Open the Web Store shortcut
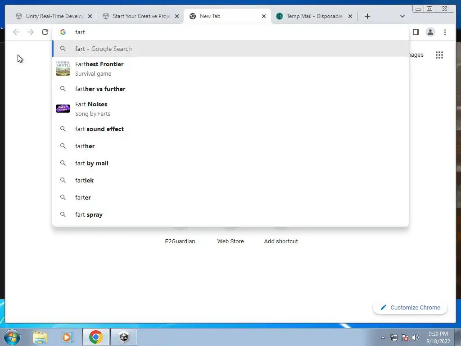This screenshot has width=461, height=346. tap(230, 241)
